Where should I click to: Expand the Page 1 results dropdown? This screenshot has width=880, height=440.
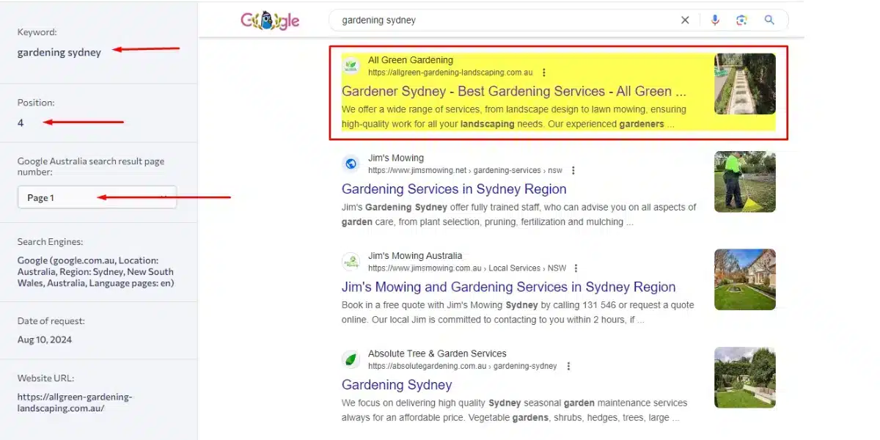tap(97, 197)
